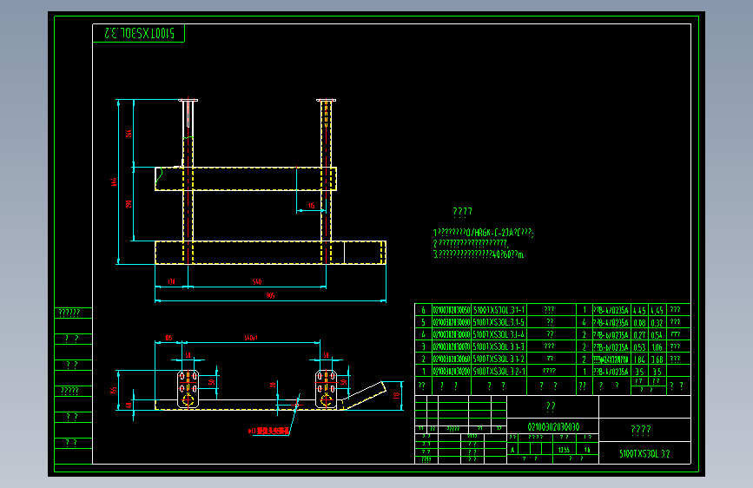Click the 0.54 total weight cell
This screenshot has width=753, height=488.
(657, 334)
